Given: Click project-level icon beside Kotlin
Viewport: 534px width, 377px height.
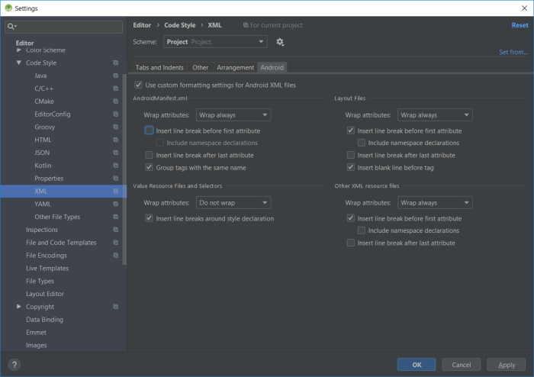Looking at the screenshot, I should pyautogui.click(x=116, y=166).
